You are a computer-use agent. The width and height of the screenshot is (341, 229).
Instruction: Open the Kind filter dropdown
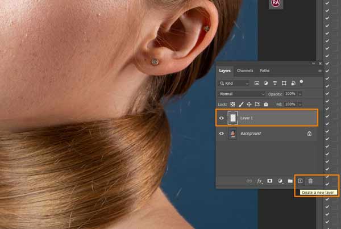tap(234, 84)
